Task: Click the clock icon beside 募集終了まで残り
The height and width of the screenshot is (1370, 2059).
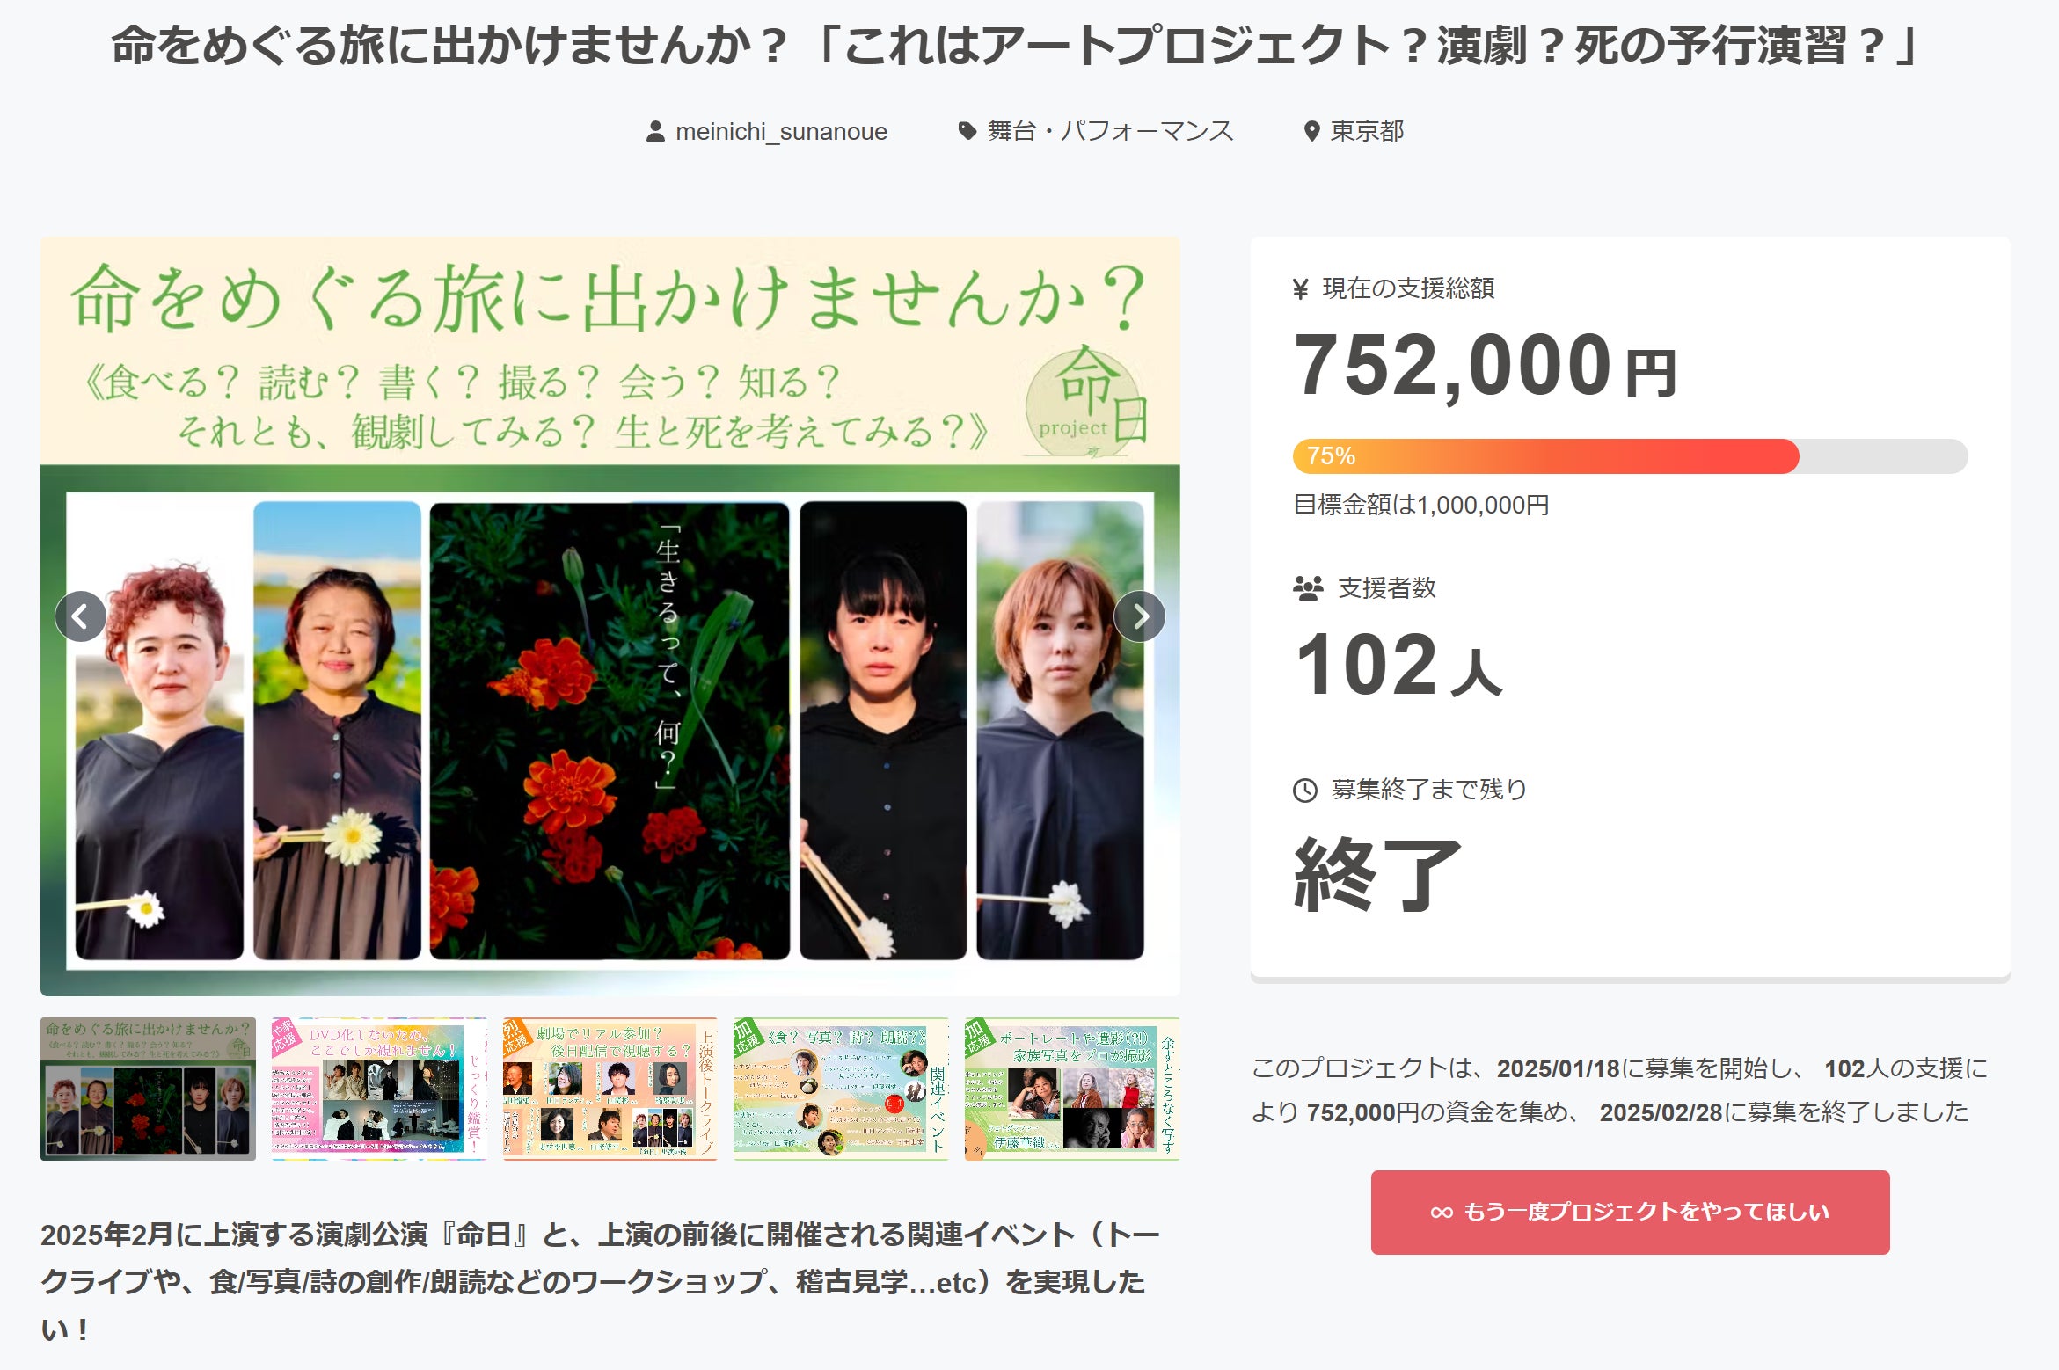Action: 1304,791
